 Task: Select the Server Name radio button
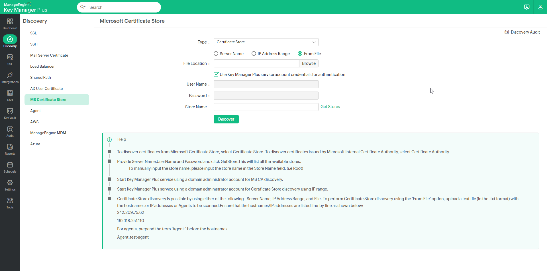tap(216, 53)
